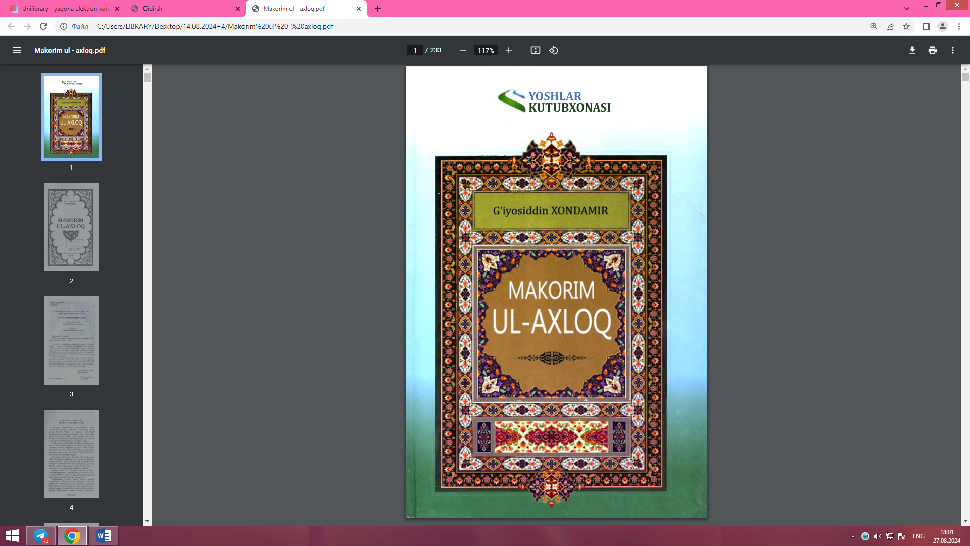
Task: Open Chrome three-dot menu
Action: coord(959,26)
